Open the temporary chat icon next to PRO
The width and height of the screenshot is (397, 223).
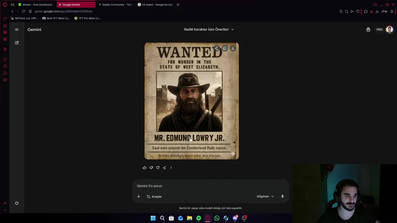click(x=368, y=30)
